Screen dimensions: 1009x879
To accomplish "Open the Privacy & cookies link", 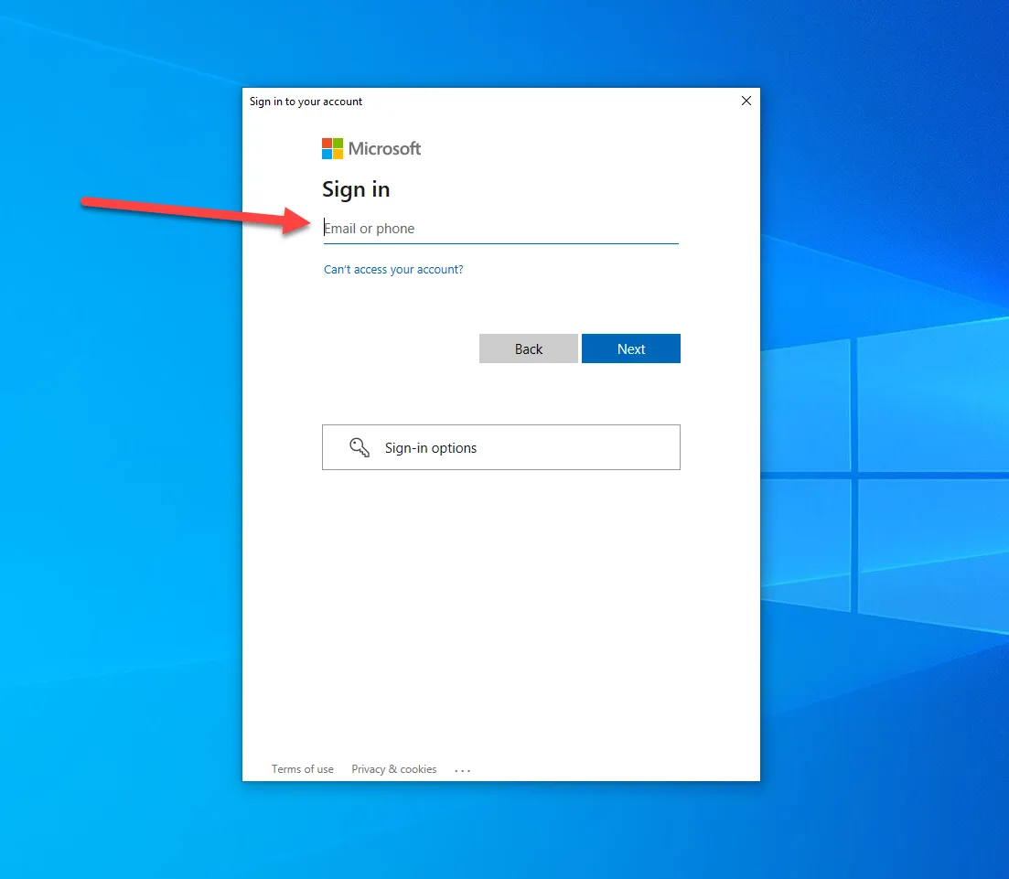I will click(394, 769).
